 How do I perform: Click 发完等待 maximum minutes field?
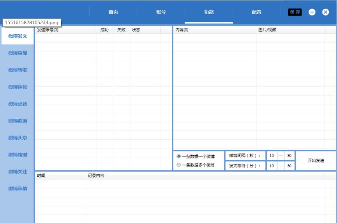pos(289,166)
